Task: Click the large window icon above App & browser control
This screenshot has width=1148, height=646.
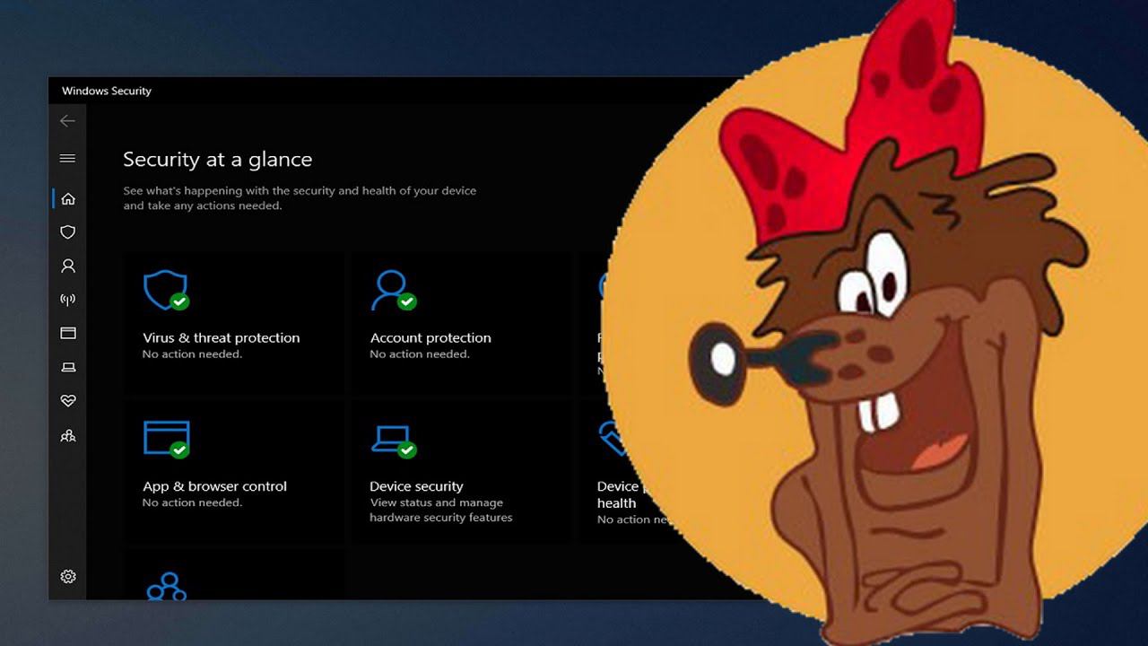Action: point(167,439)
